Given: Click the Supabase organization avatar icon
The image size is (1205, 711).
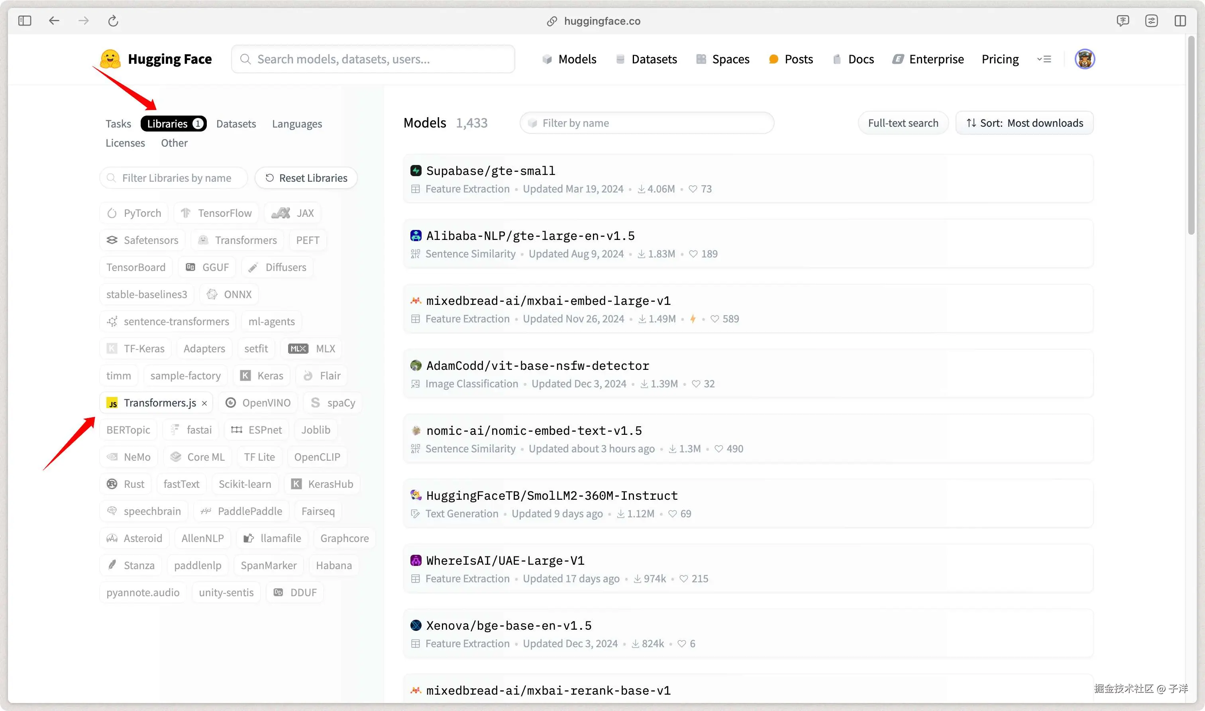Looking at the screenshot, I should pyautogui.click(x=416, y=171).
